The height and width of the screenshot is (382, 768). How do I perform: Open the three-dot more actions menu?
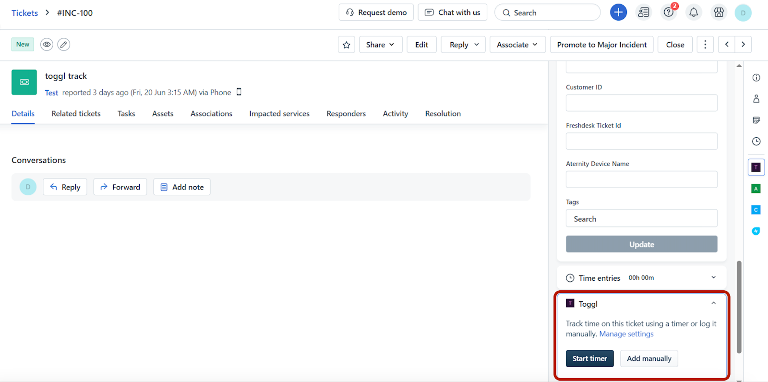[x=705, y=45]
